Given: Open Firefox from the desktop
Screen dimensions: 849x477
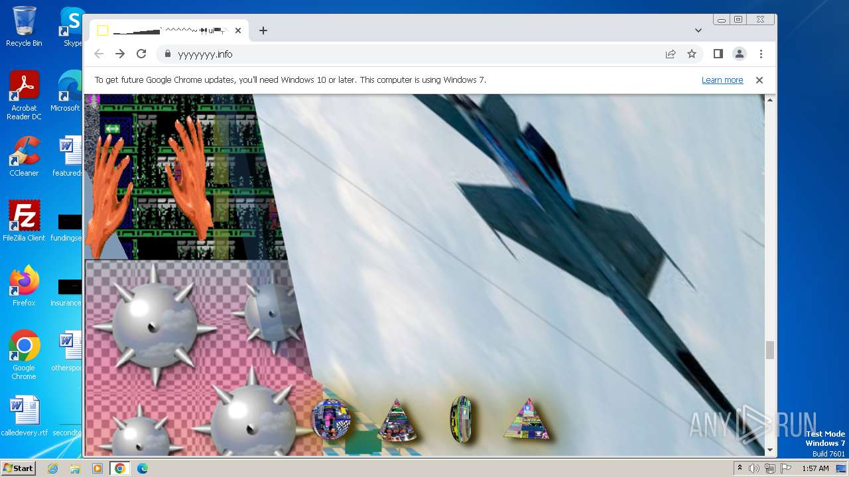Looking at the screenshot, I should click(24, 286).
